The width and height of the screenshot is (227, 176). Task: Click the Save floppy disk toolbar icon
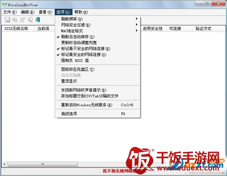[x=7, y=20]
